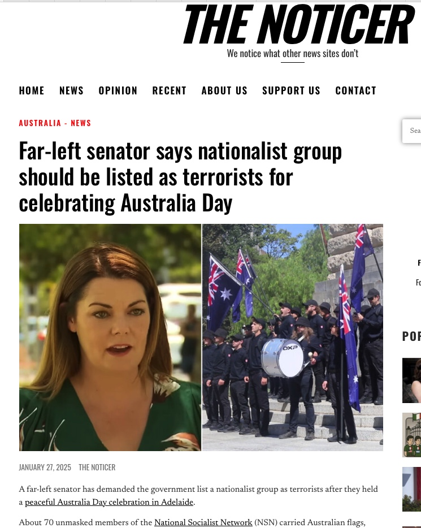Open cartoon popular post thumbnail
Viewport: 421px width, 528px height.
tap(411, 435)
